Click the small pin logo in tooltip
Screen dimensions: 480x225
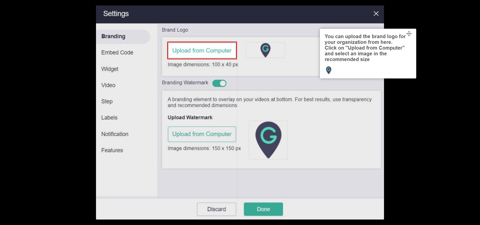(x=328, y=70)
